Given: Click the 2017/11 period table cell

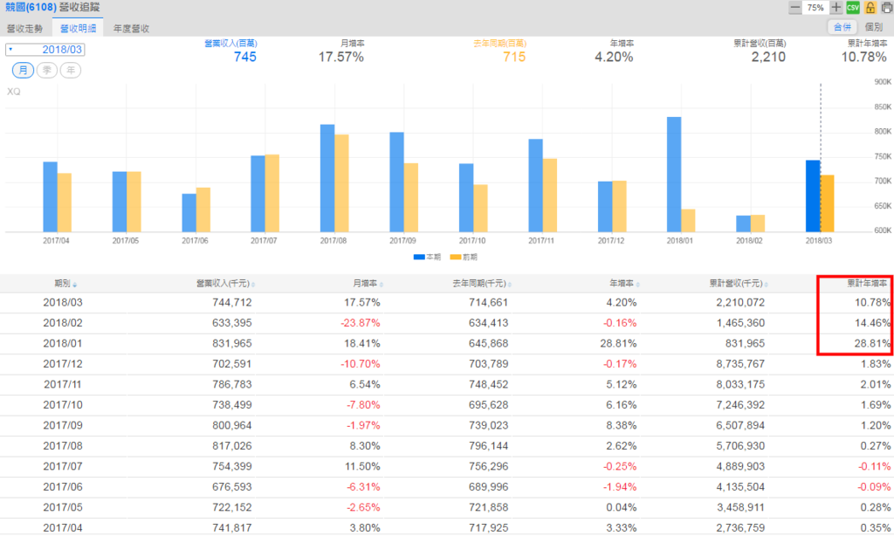Looking at the screenshot, I should click(63, 384).
